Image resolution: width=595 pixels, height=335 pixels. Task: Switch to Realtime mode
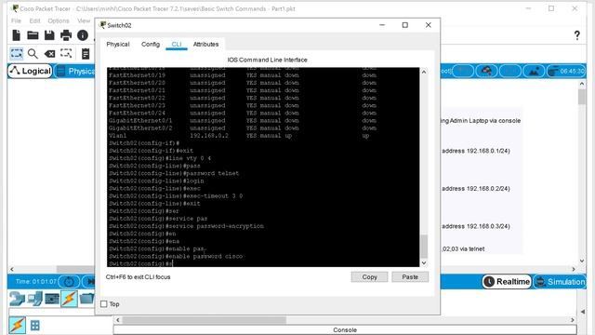507,282
